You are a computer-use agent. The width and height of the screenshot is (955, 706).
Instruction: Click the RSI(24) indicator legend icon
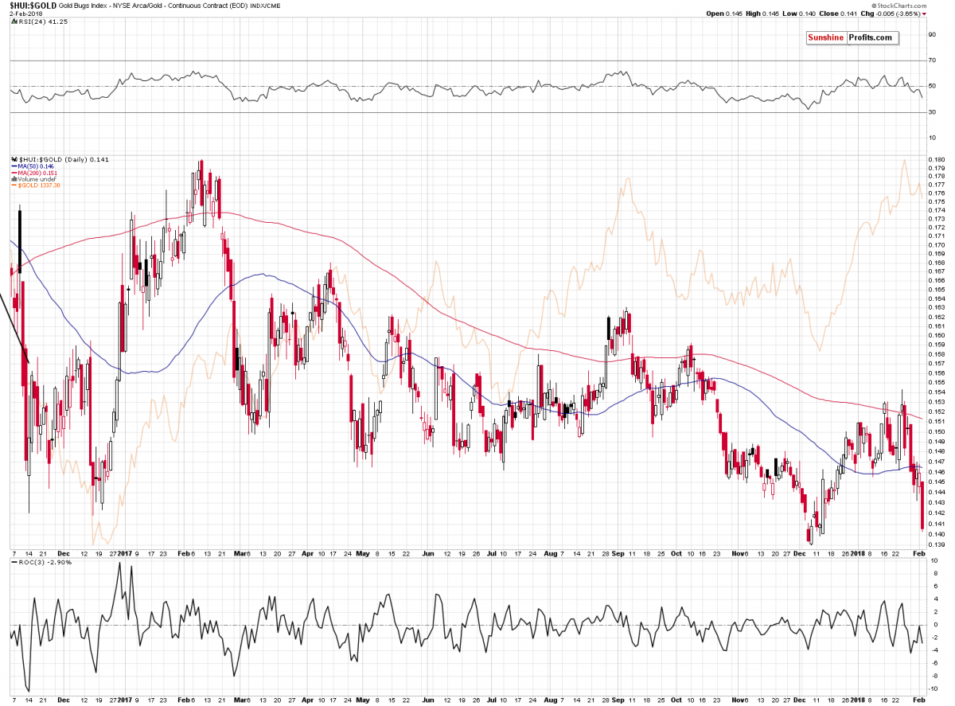(12, 22)
